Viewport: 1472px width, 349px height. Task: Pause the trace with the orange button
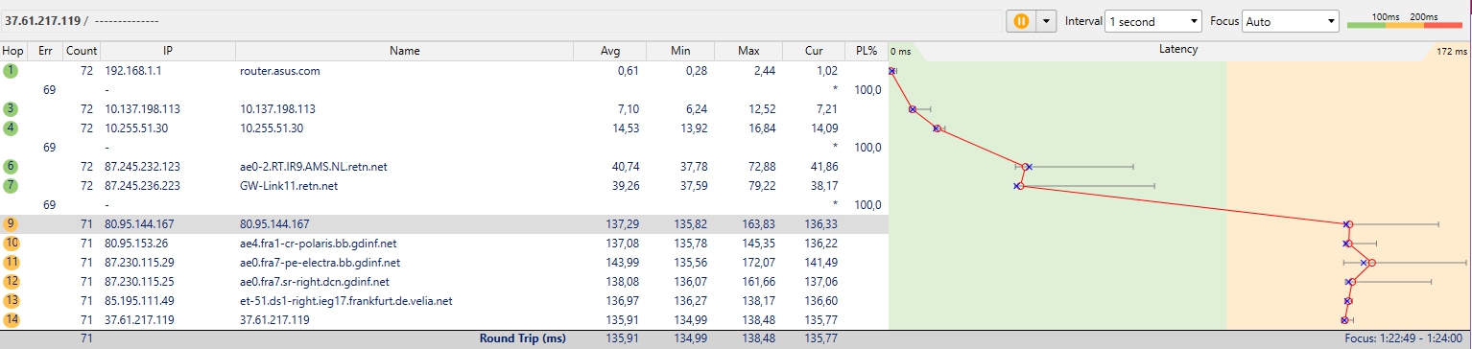click(1021, 20)
